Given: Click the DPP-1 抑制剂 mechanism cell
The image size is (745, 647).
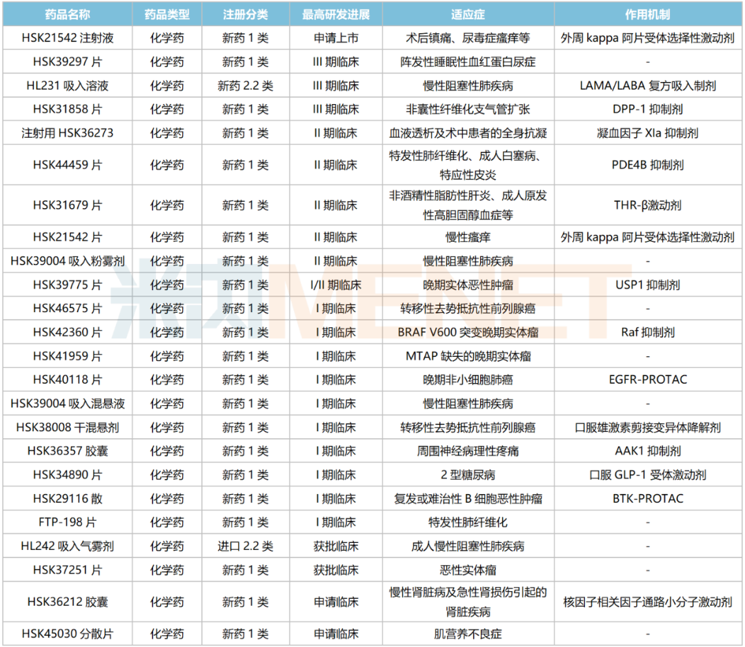Looking at the screenshot, I should pos(648,109).
